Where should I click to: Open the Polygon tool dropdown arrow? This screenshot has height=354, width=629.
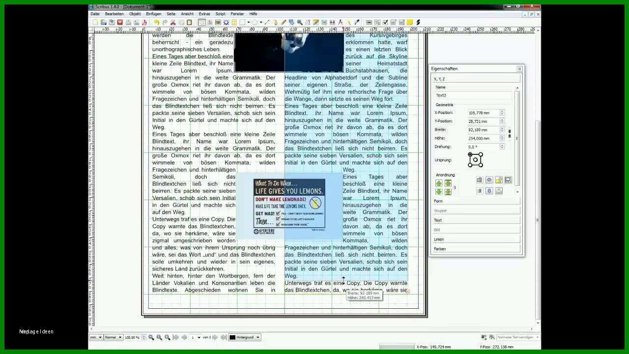(261, 22)
